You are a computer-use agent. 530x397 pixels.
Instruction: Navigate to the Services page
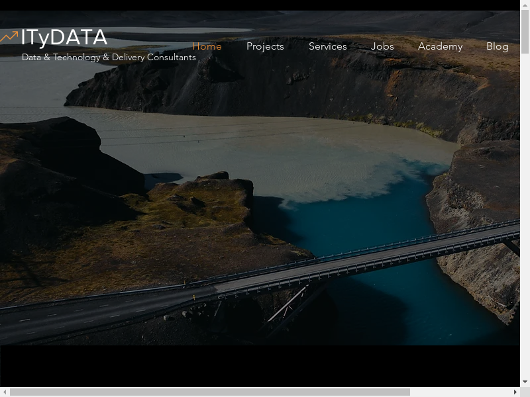[327, 46]
